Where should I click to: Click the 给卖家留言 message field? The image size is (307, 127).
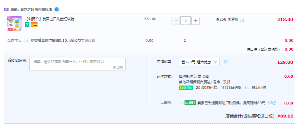[77, 64]
